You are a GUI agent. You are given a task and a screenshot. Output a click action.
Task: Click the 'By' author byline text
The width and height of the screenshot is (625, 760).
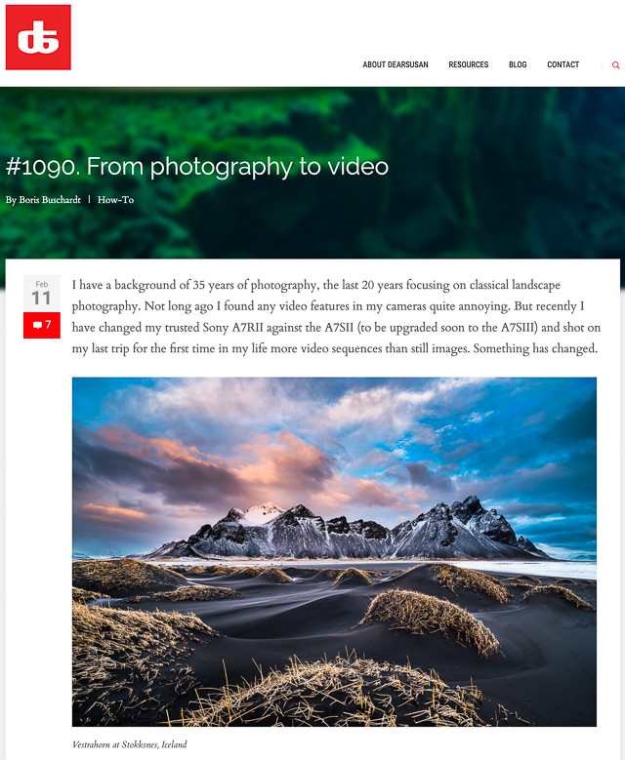click(x=11, y=200)
